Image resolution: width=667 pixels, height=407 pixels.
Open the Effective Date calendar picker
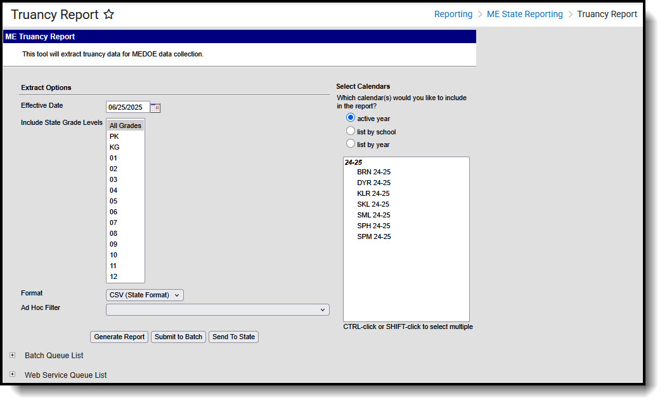pos(155,108)
